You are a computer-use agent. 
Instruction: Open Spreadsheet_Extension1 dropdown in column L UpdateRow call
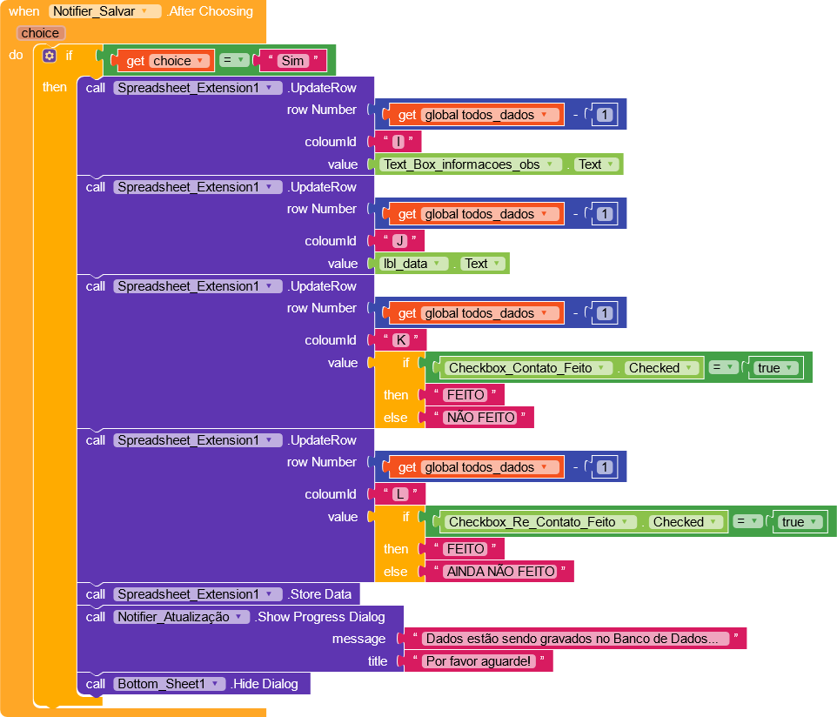tap(198, 440)
